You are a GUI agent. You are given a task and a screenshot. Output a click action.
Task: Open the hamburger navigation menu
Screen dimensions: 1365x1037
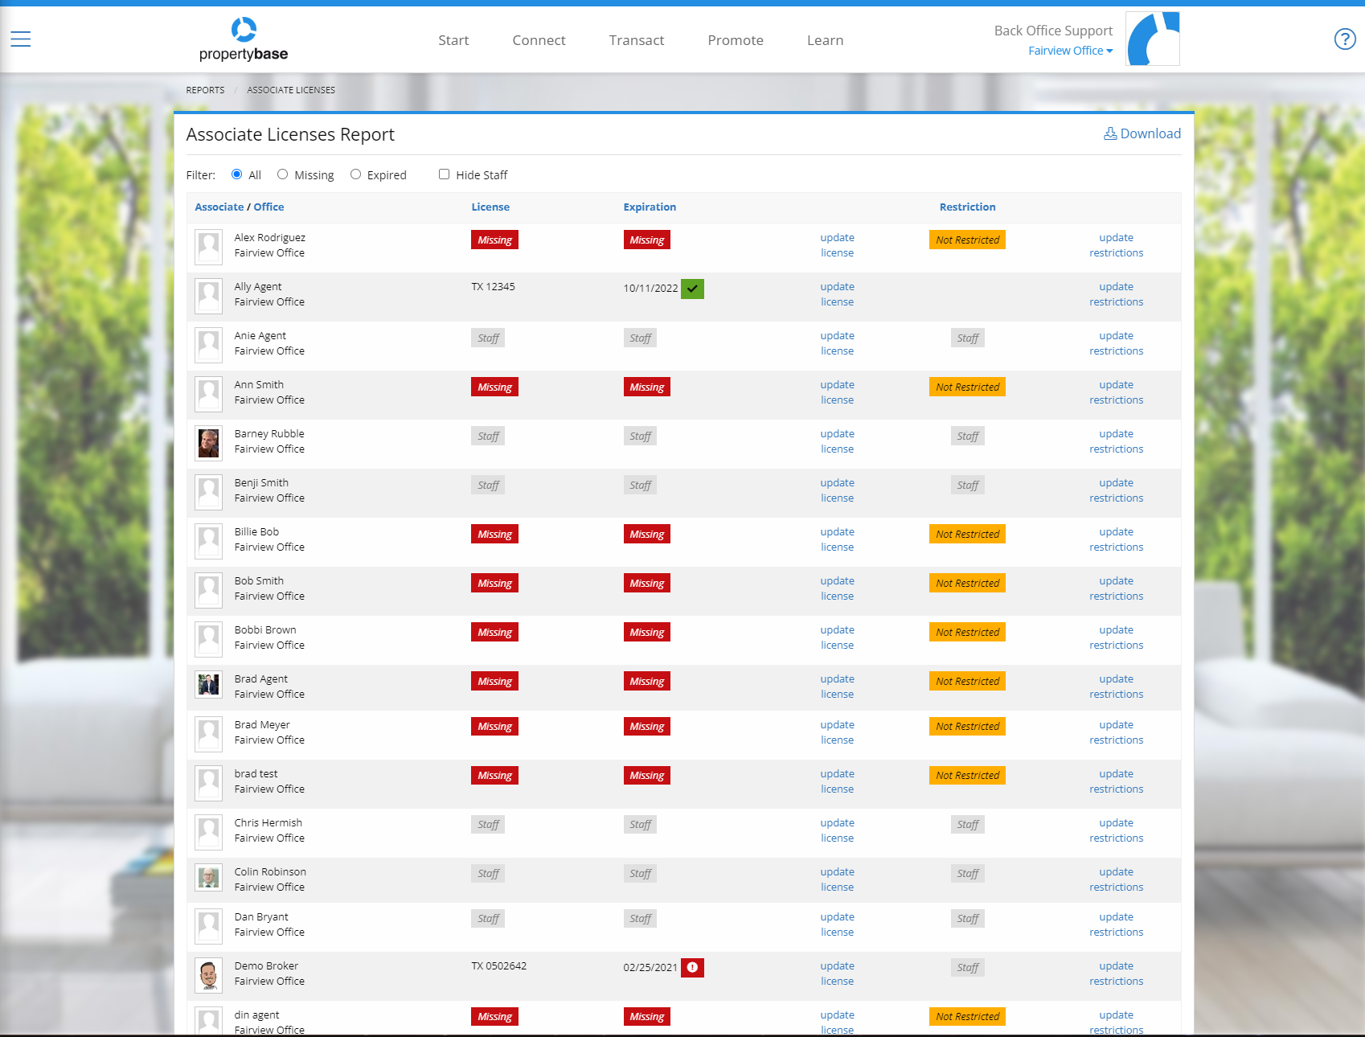20,38
